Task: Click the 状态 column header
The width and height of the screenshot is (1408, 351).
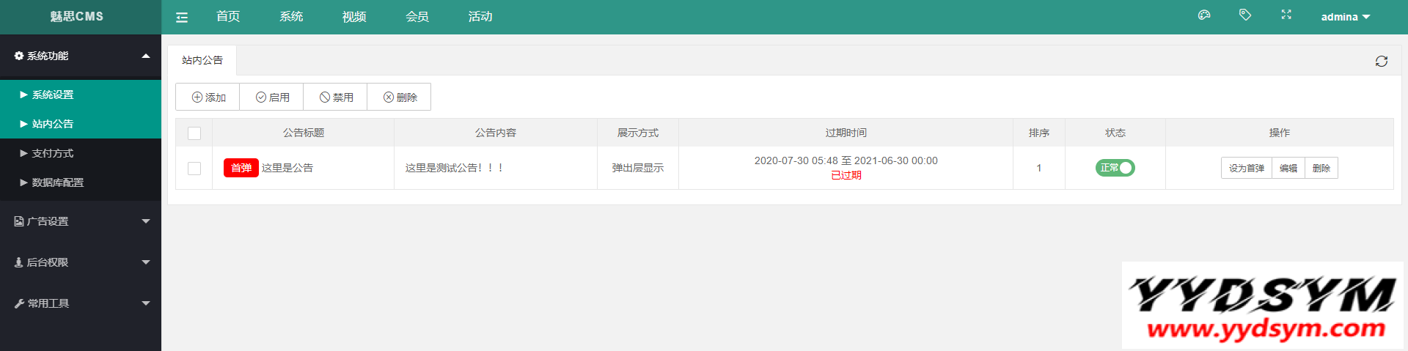Action: 1115,133
